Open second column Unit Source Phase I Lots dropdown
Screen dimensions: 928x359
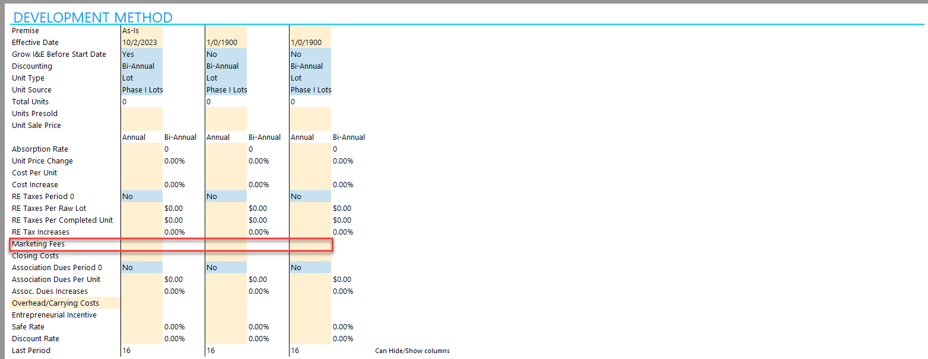pyautogui.click(x=225, y=89)
